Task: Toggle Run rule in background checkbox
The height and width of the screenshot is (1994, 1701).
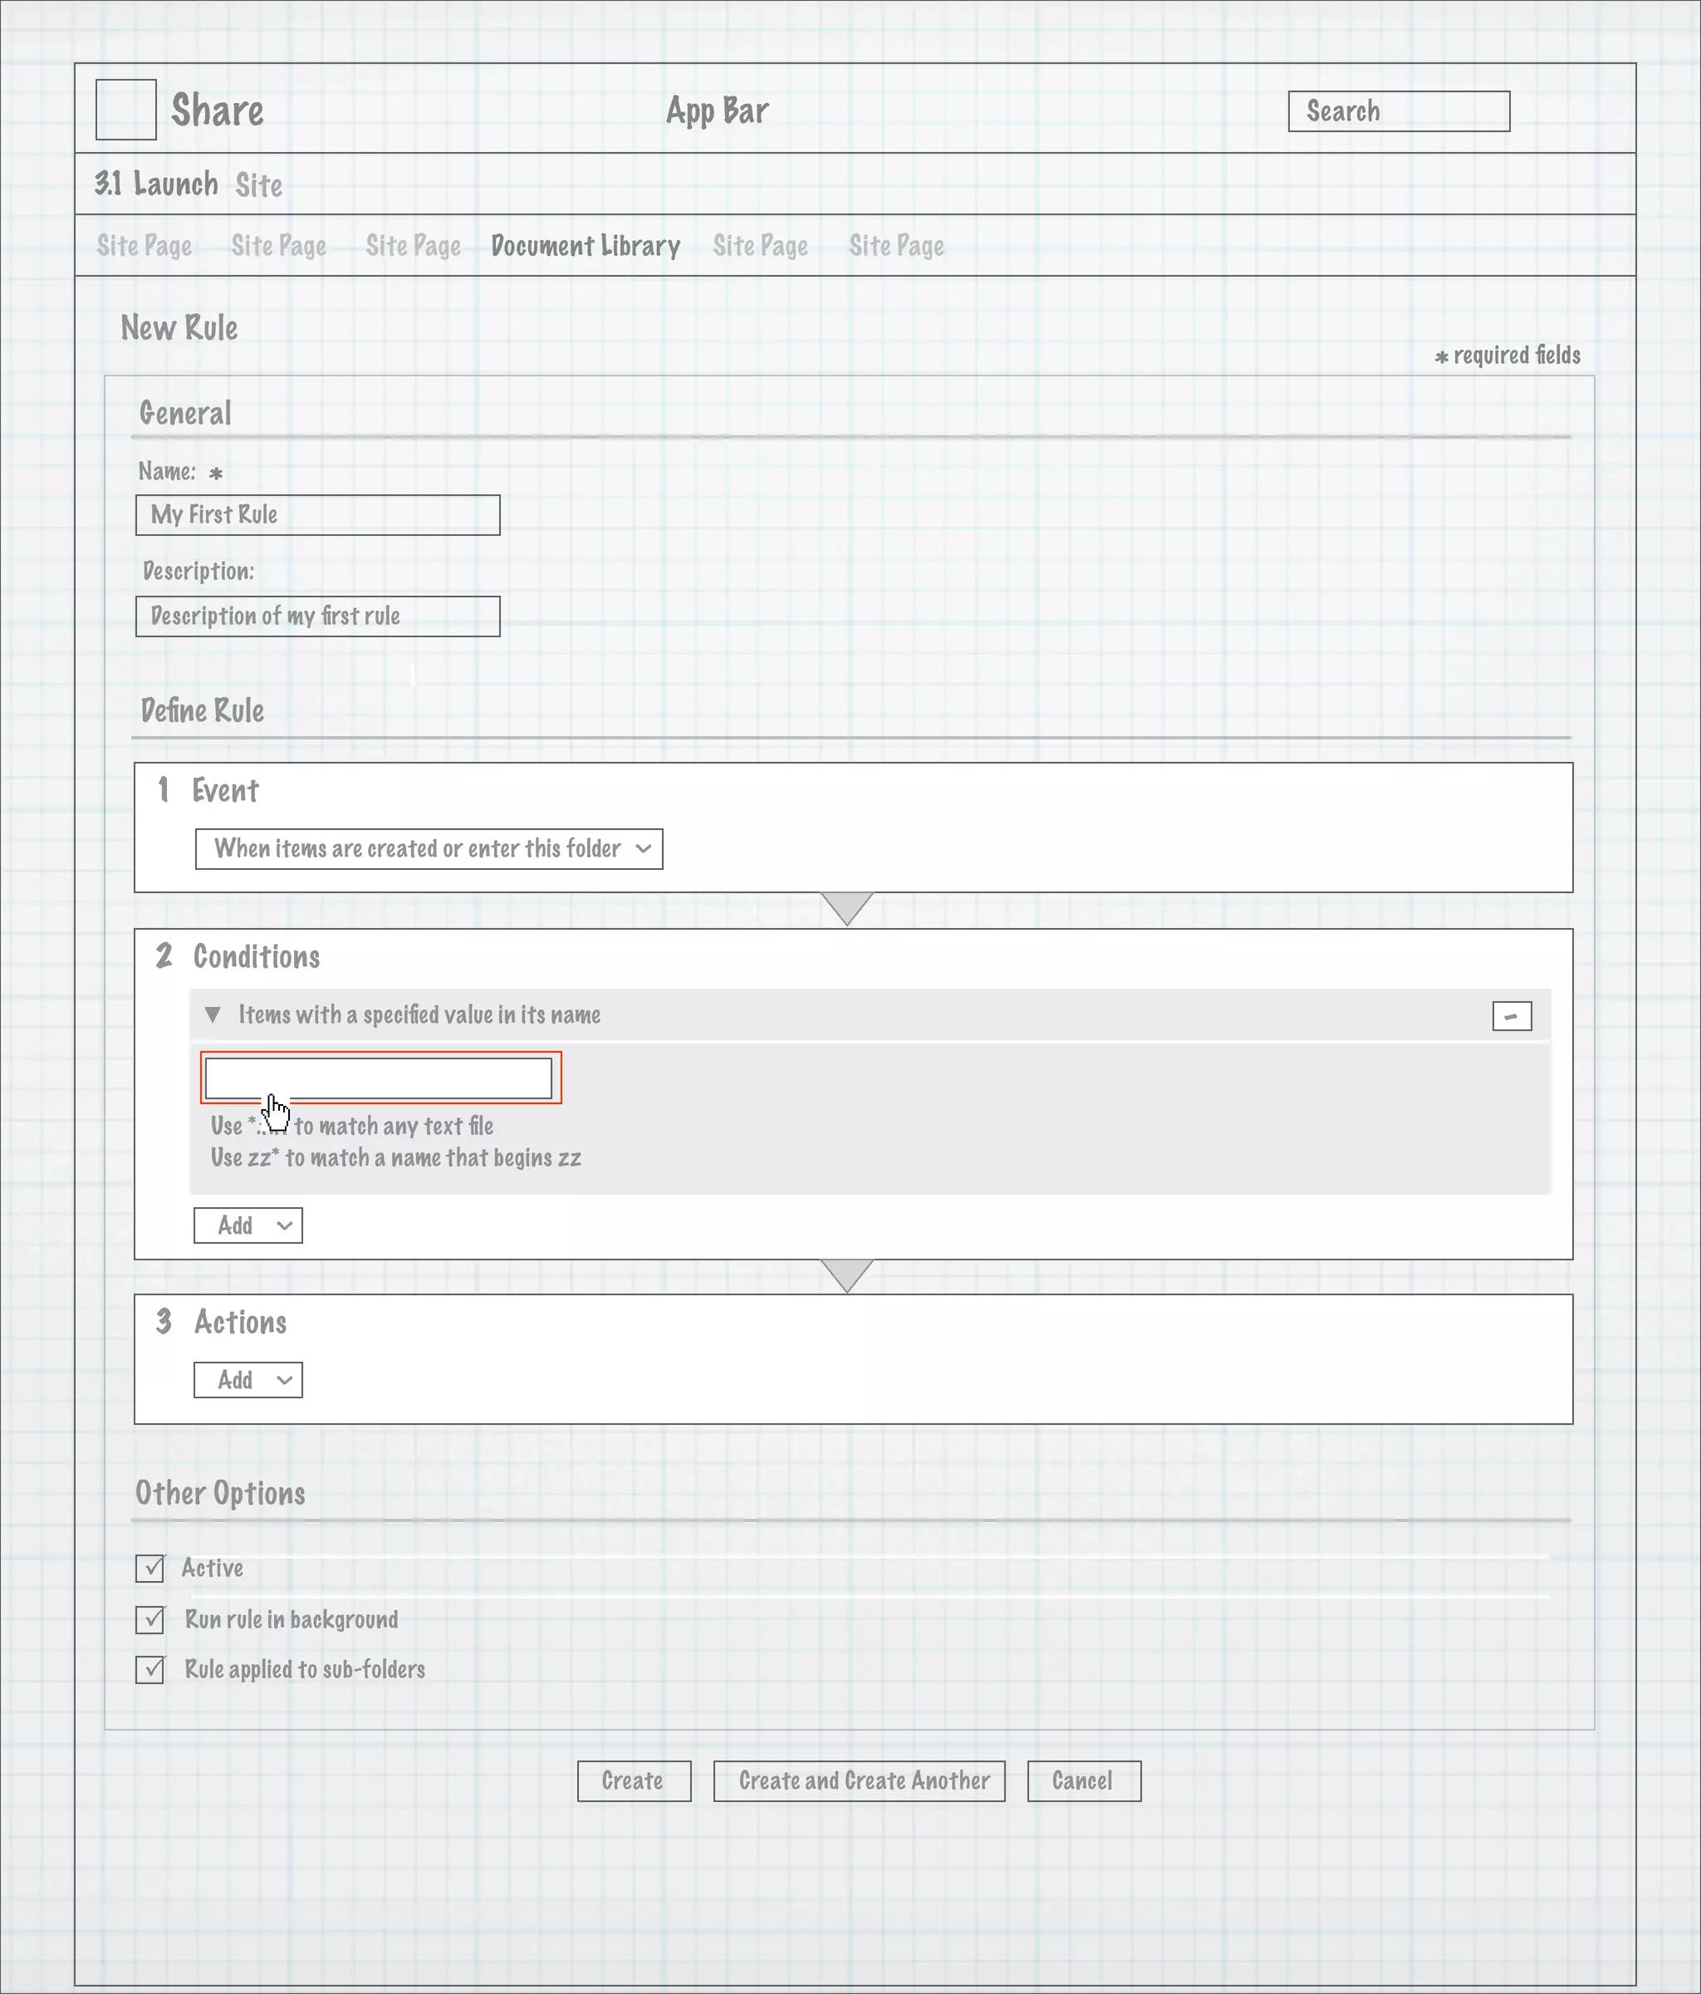Action: point(150,1619)
